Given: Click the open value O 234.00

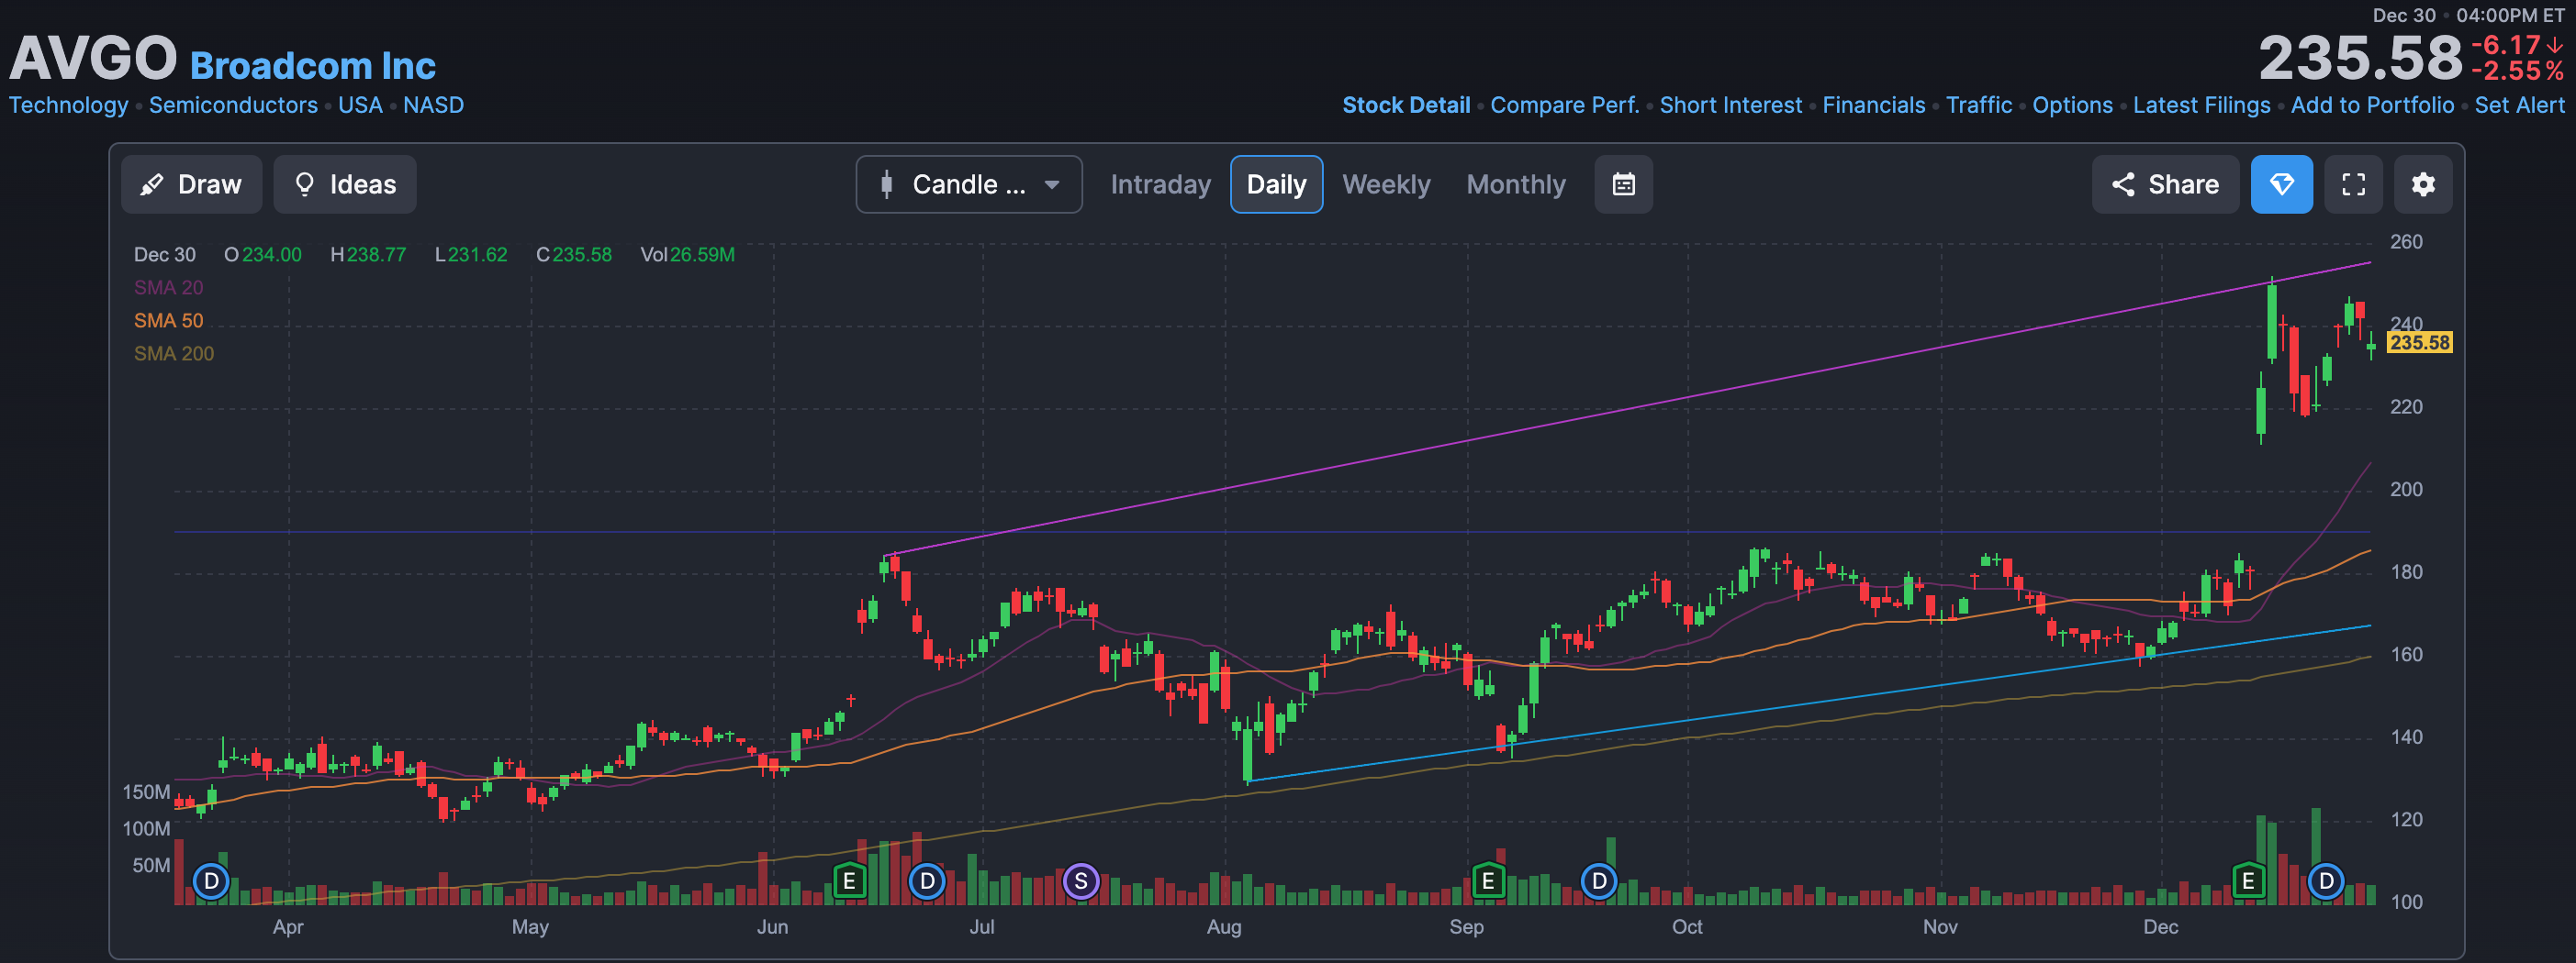Looking at the screenshot, I should [x=263, y=255].
